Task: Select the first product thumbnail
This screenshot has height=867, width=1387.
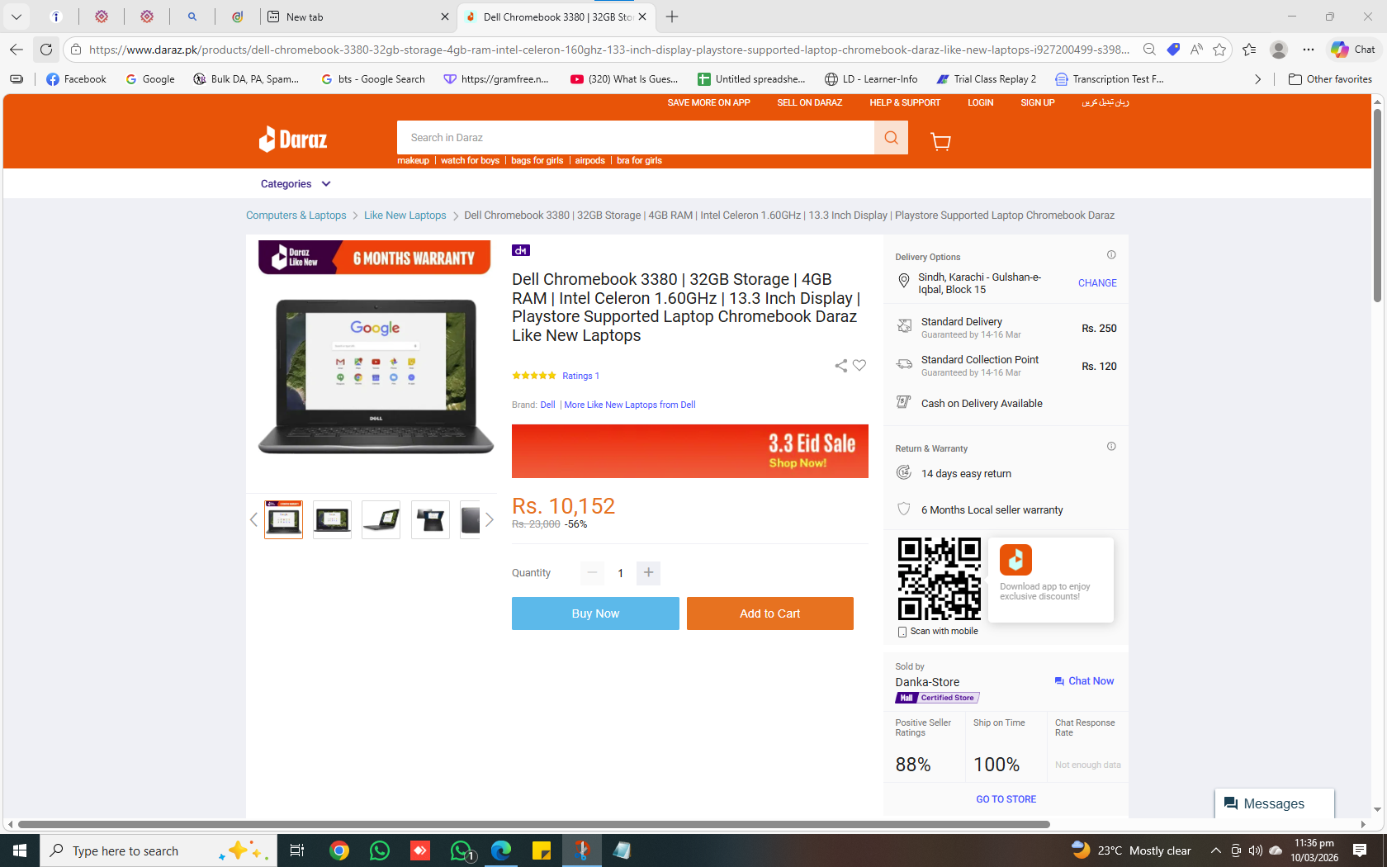Action: [283, 519]
